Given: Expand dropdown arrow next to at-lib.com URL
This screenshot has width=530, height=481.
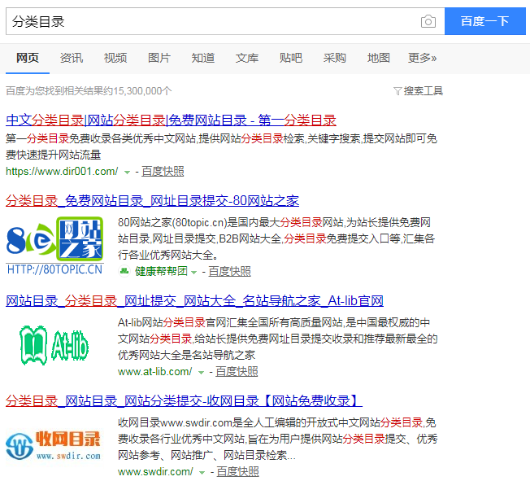Looking at the screenshot, I should [x=201, y=373].
